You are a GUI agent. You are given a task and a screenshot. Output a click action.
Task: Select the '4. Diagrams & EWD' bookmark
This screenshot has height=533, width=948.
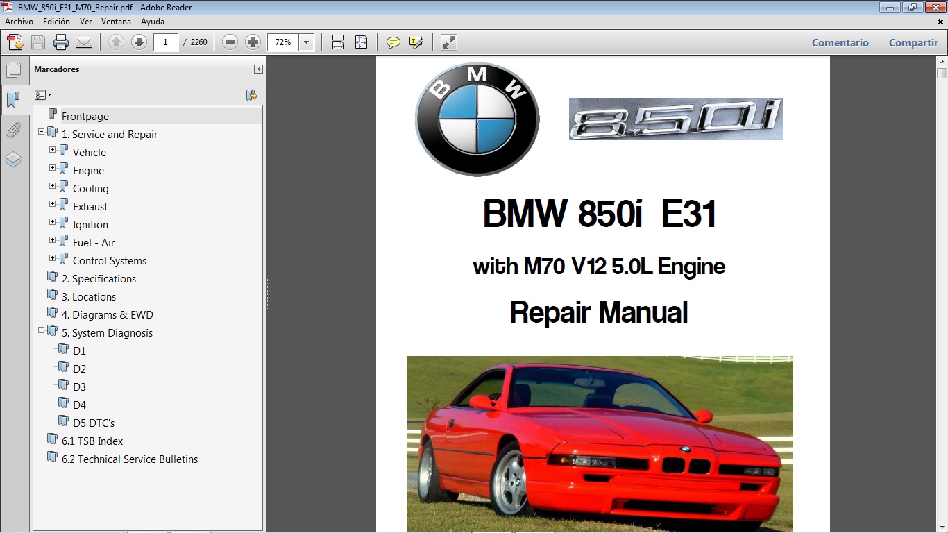[108, 314]
